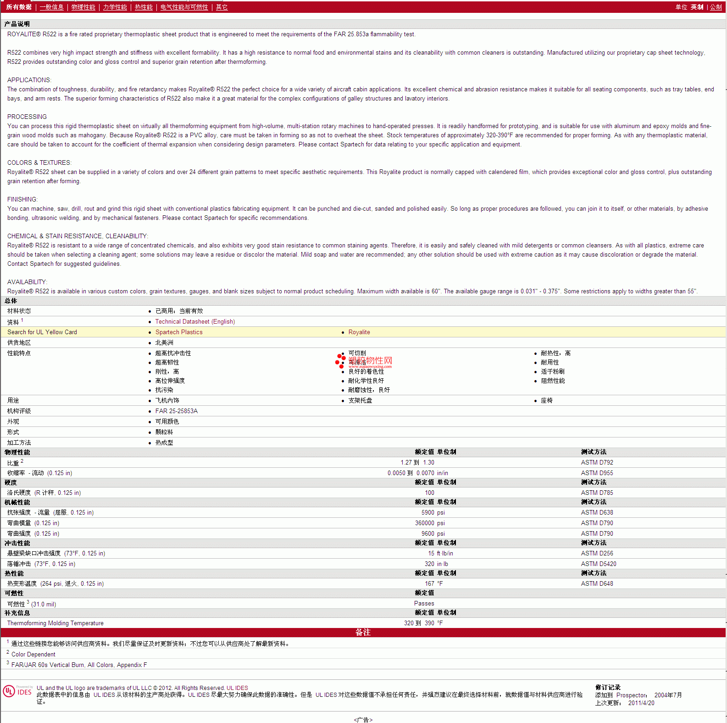
Task: Open the 热性能 tab
Action: click(144, 7)
